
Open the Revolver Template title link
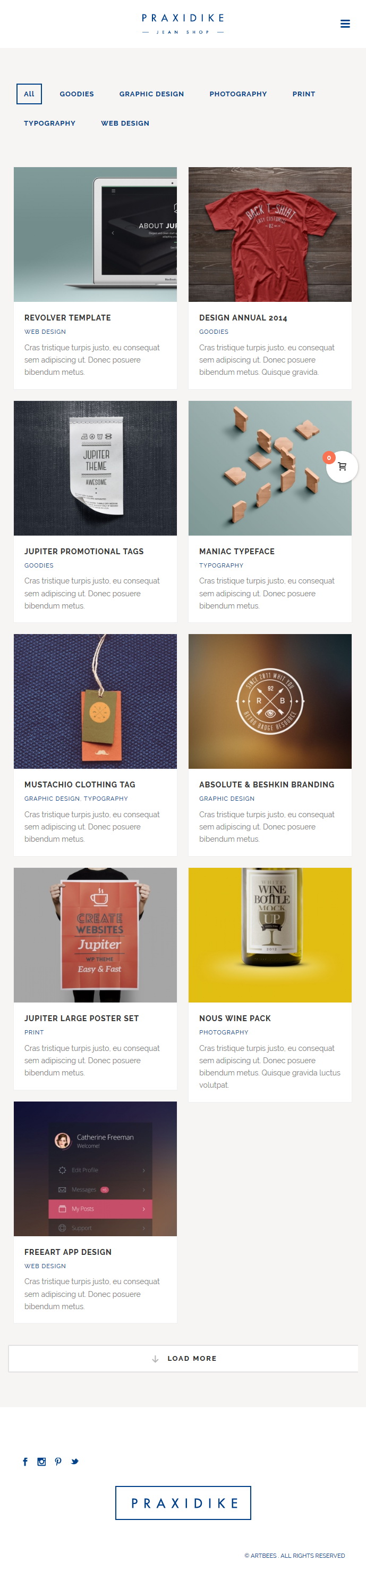pyautogui.click(x=67, y=317)
